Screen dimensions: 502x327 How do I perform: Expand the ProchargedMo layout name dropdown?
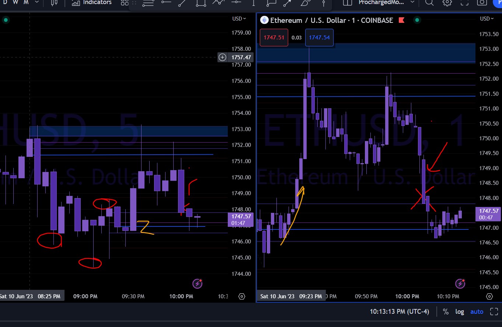pyautogui.click(x=412, y=2)
